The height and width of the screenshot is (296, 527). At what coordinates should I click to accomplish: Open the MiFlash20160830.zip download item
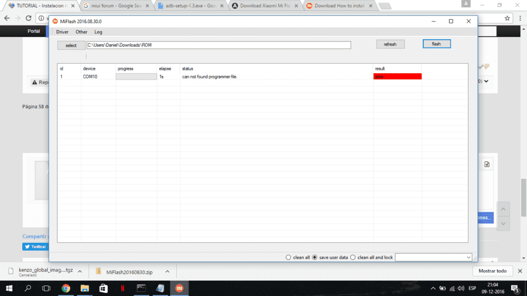[x=129, y=272]
